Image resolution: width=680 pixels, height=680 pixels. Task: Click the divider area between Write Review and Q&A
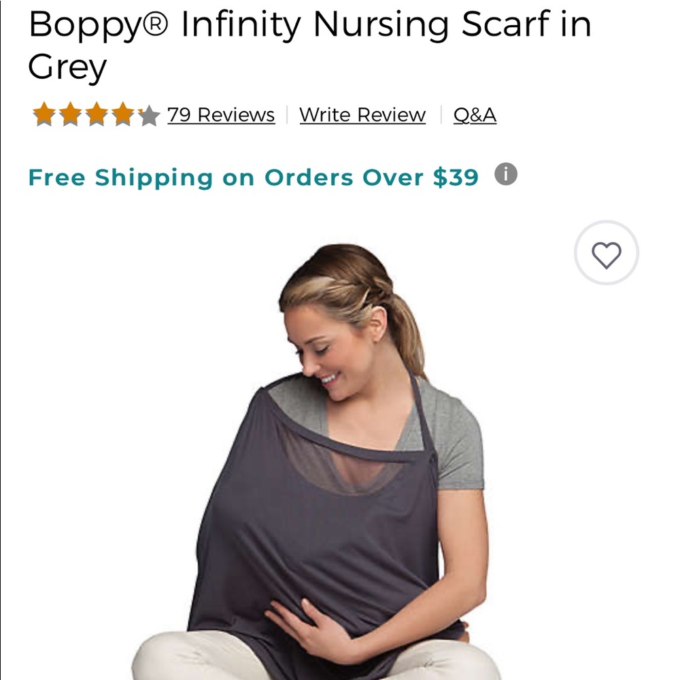[442, 114]
